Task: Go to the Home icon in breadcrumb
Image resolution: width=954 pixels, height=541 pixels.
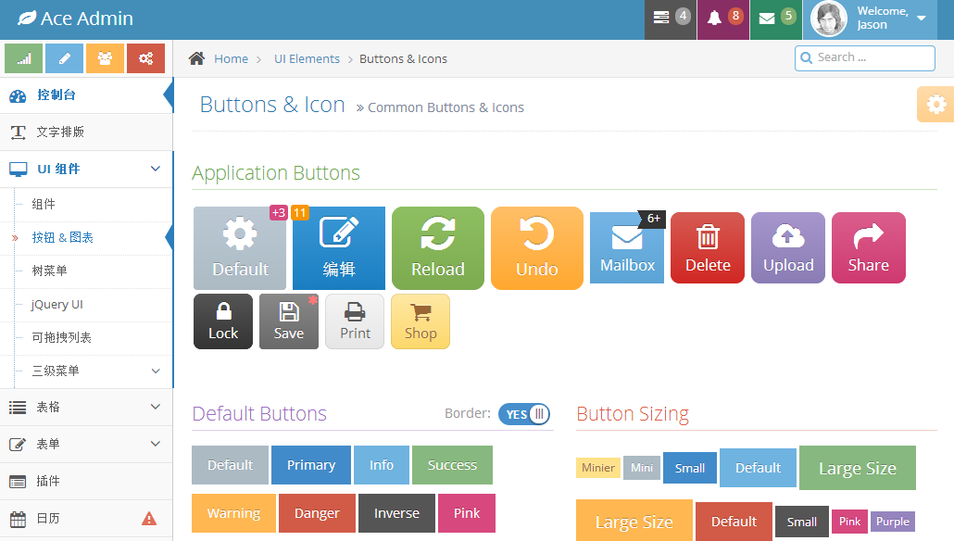Action: (x=196, y=58)
